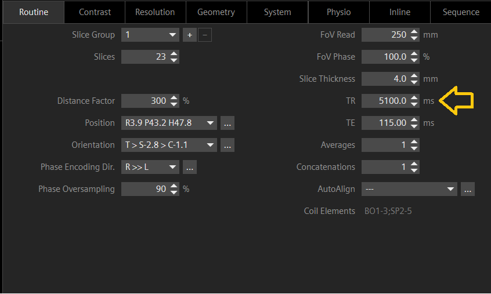This screenshot has width=491, height=294.
Task: Decrease Slice Thickness with down arrow
Action: (414, 82)
